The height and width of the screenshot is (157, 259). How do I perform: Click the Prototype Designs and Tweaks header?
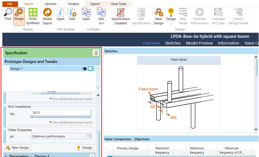click(x=52, y=62)
